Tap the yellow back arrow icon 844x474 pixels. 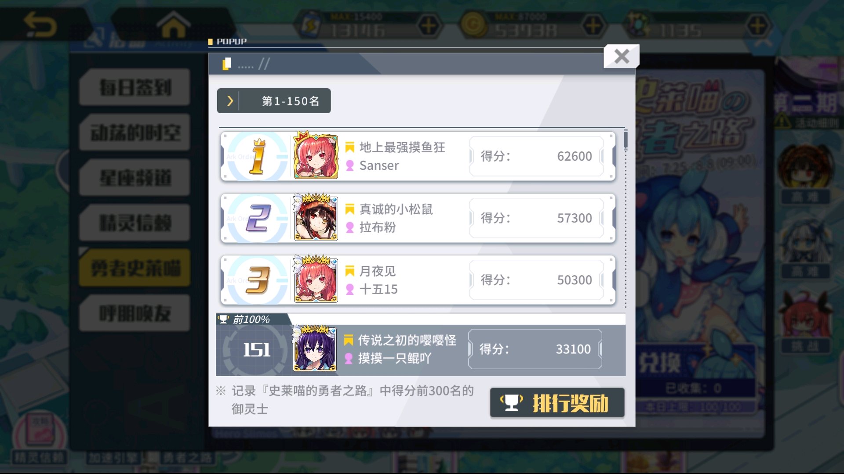(x=40, y=24)
